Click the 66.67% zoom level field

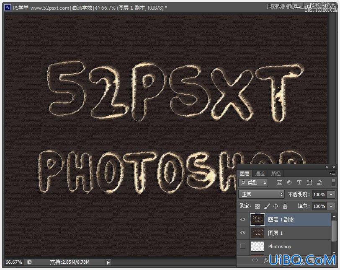point(14,262)
